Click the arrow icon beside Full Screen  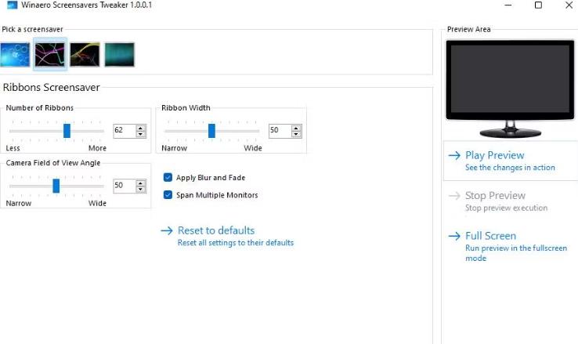coord(454,236)
